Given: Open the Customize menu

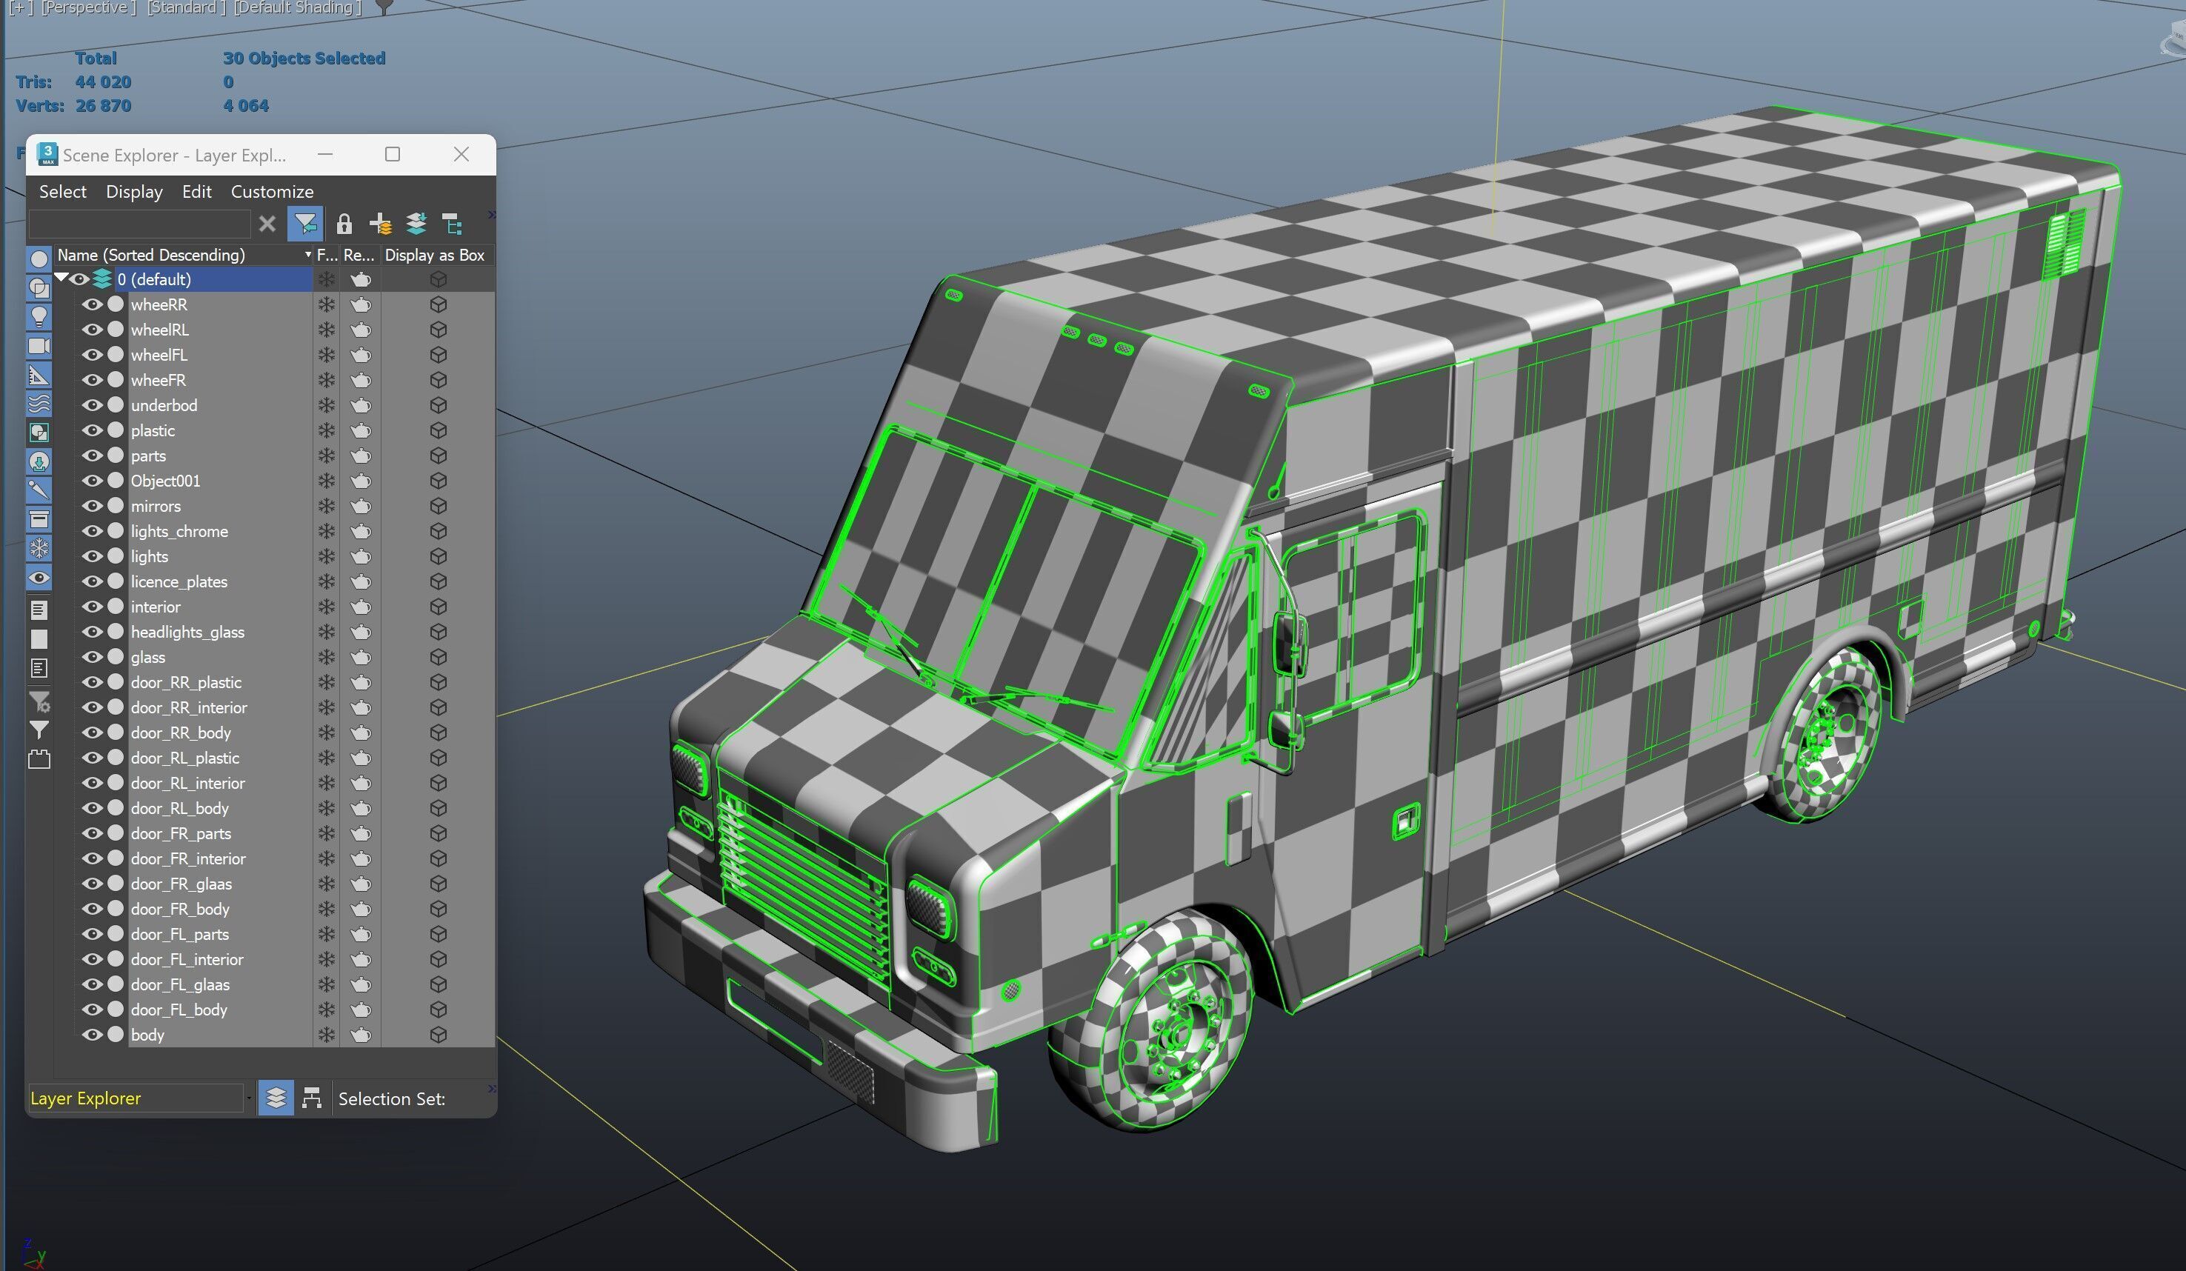Looking at the screenshot, I should click(x=272, y=192).
